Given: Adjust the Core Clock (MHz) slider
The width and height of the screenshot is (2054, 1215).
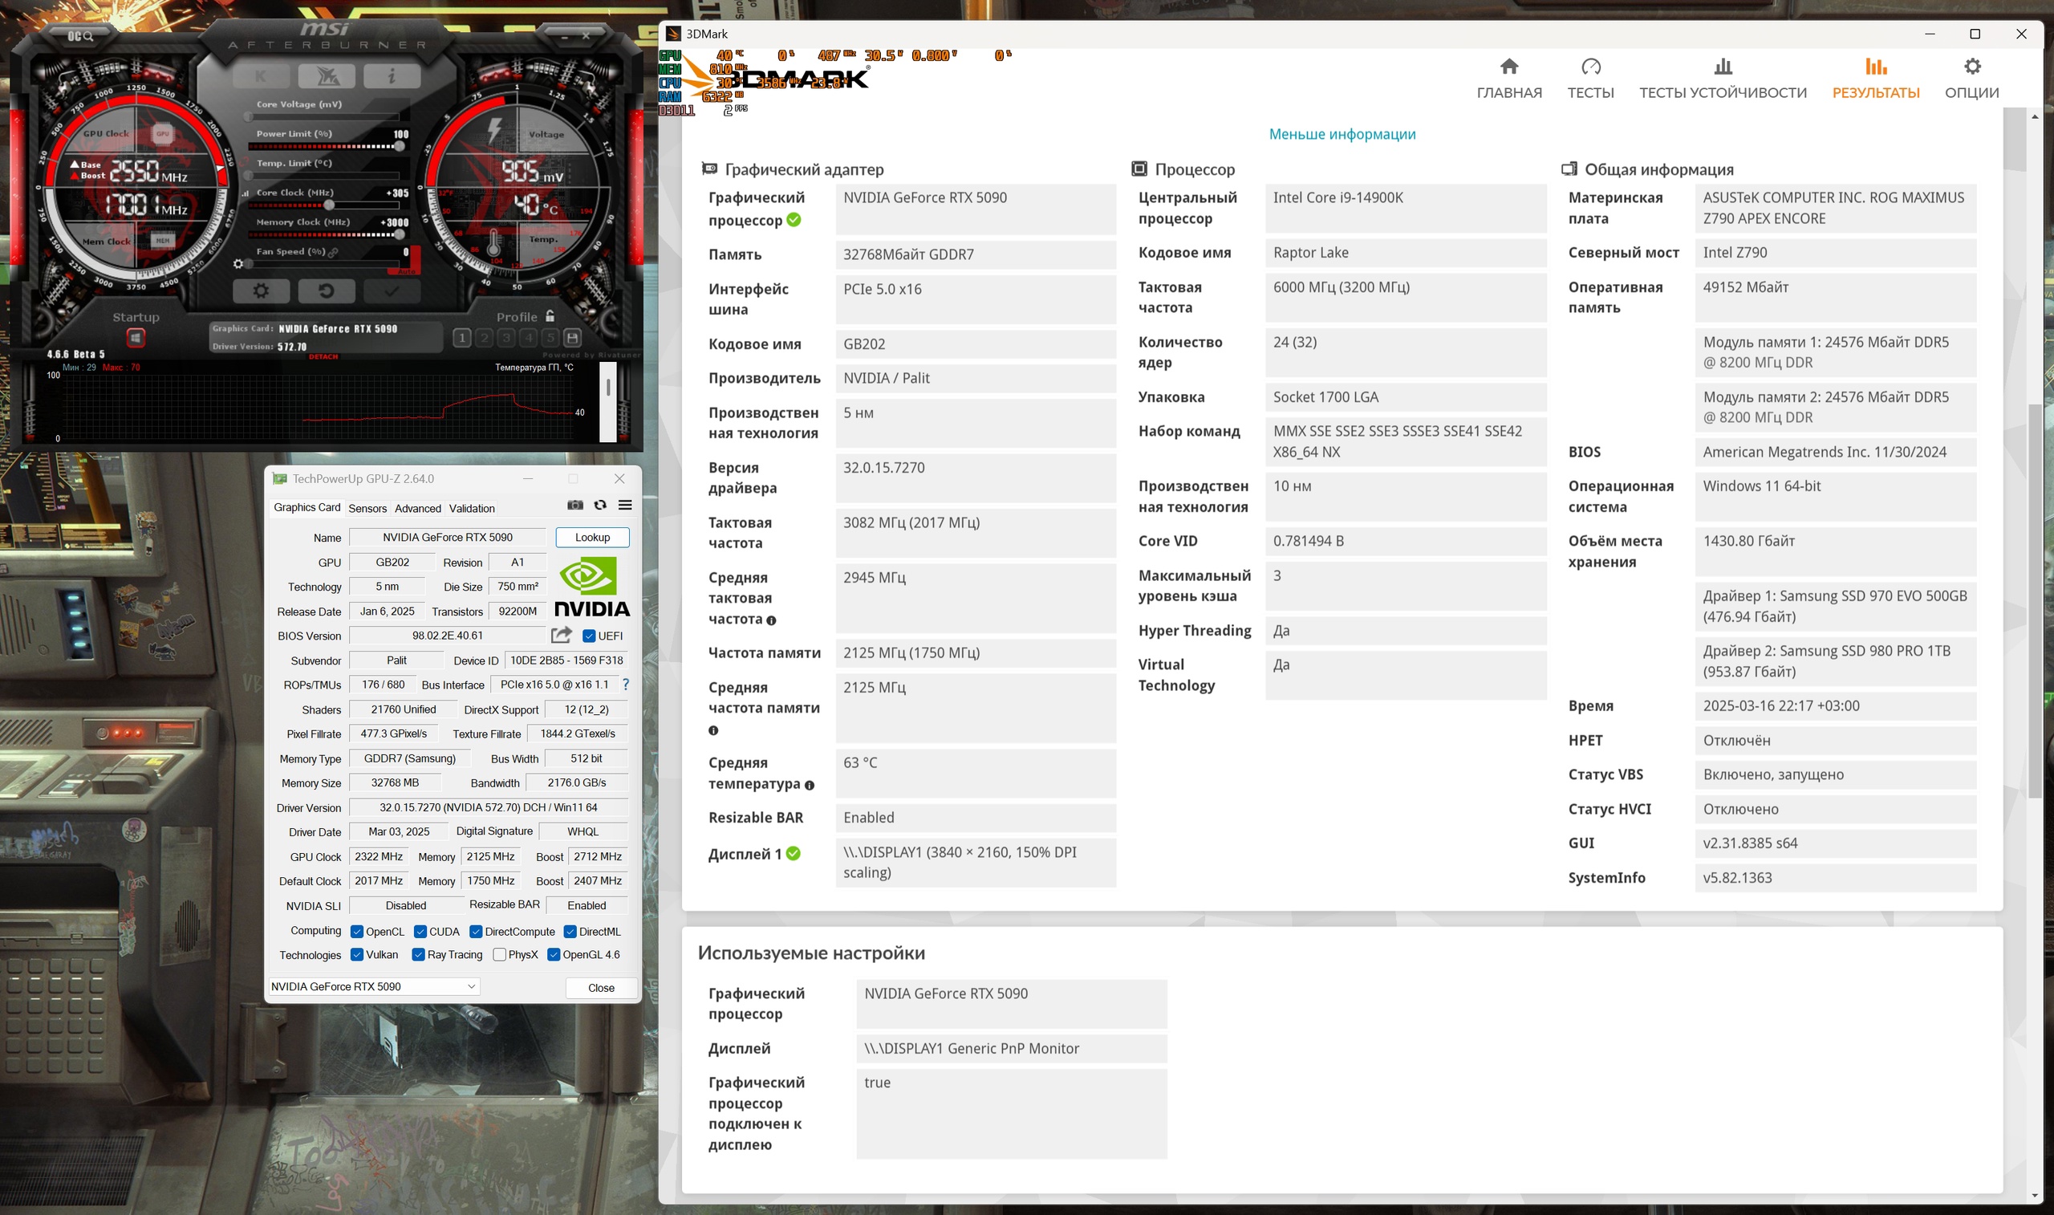Looking at the screenshot, I should (x=329, y=205).
